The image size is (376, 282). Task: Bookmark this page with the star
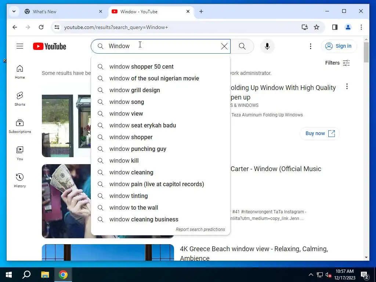(x=317, y=27)
